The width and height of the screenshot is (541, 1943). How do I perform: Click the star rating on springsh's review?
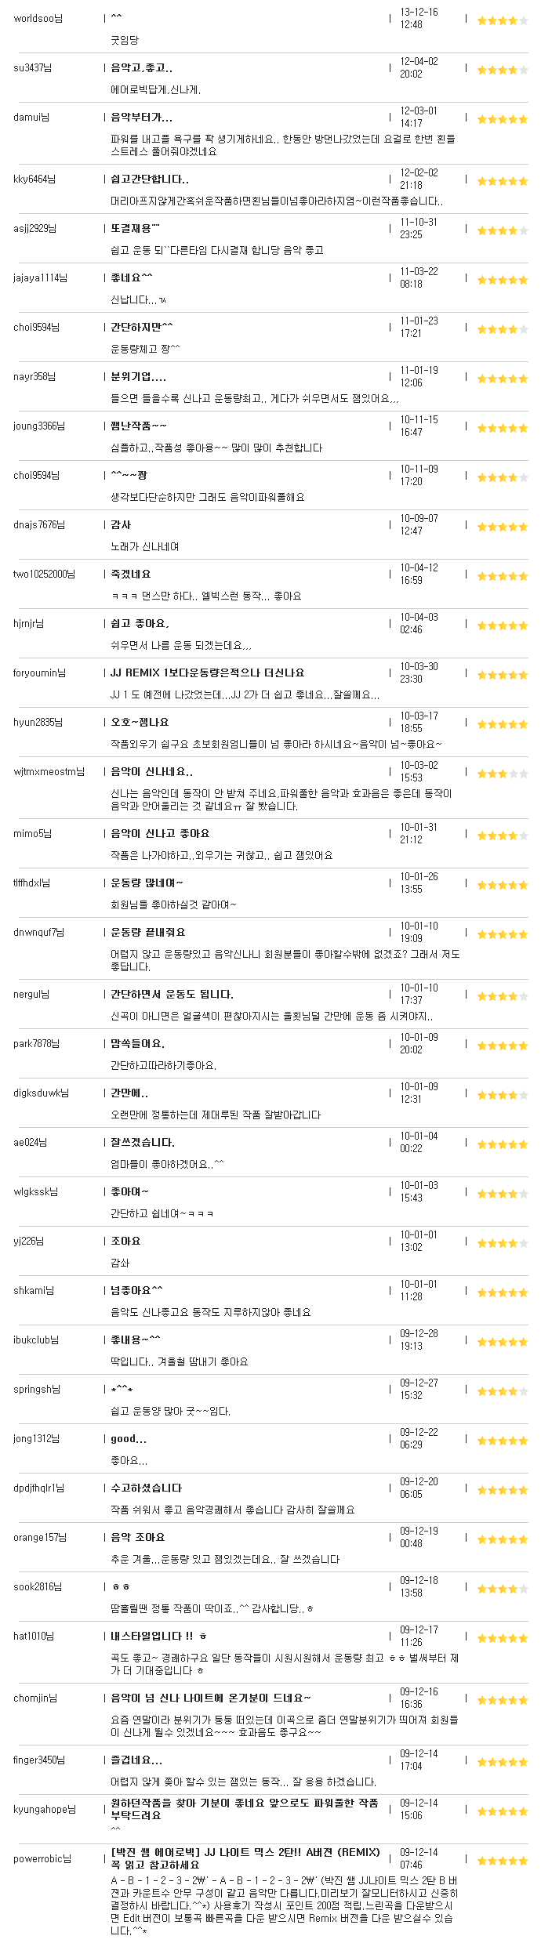click(503, 1391)
